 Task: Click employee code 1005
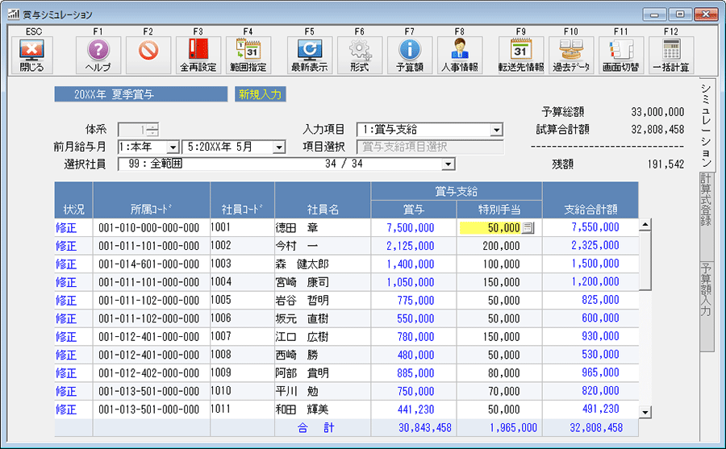(x=221, y=300)
